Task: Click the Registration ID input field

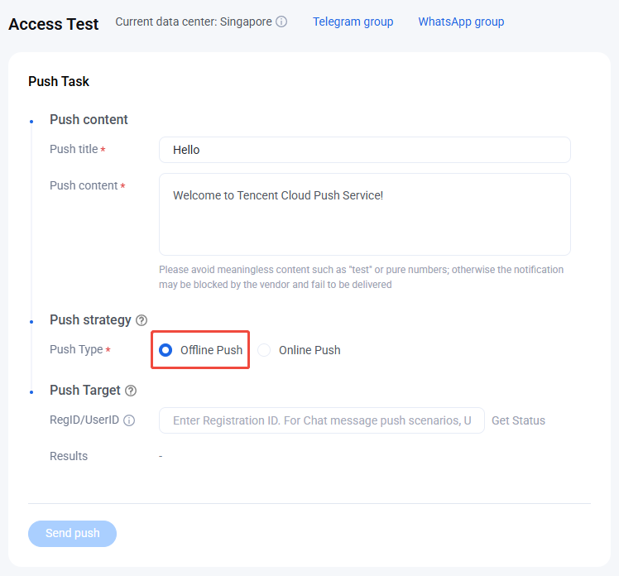Action: (x=321, y=420)
